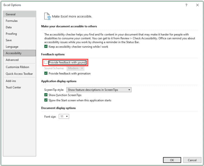Select Quick Access Toolbar category
Viewport: 204px width, 166px height.
(19, 74)
